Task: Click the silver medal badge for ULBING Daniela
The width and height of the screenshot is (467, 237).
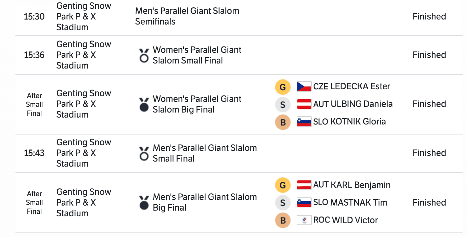Action: (x=283, y=105)
